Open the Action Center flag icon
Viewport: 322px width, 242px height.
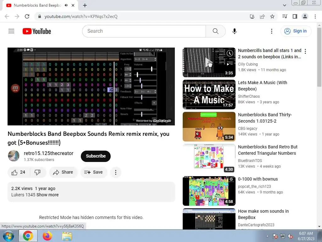275,236
